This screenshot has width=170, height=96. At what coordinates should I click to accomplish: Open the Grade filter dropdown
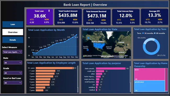click(x=13, y=73)
